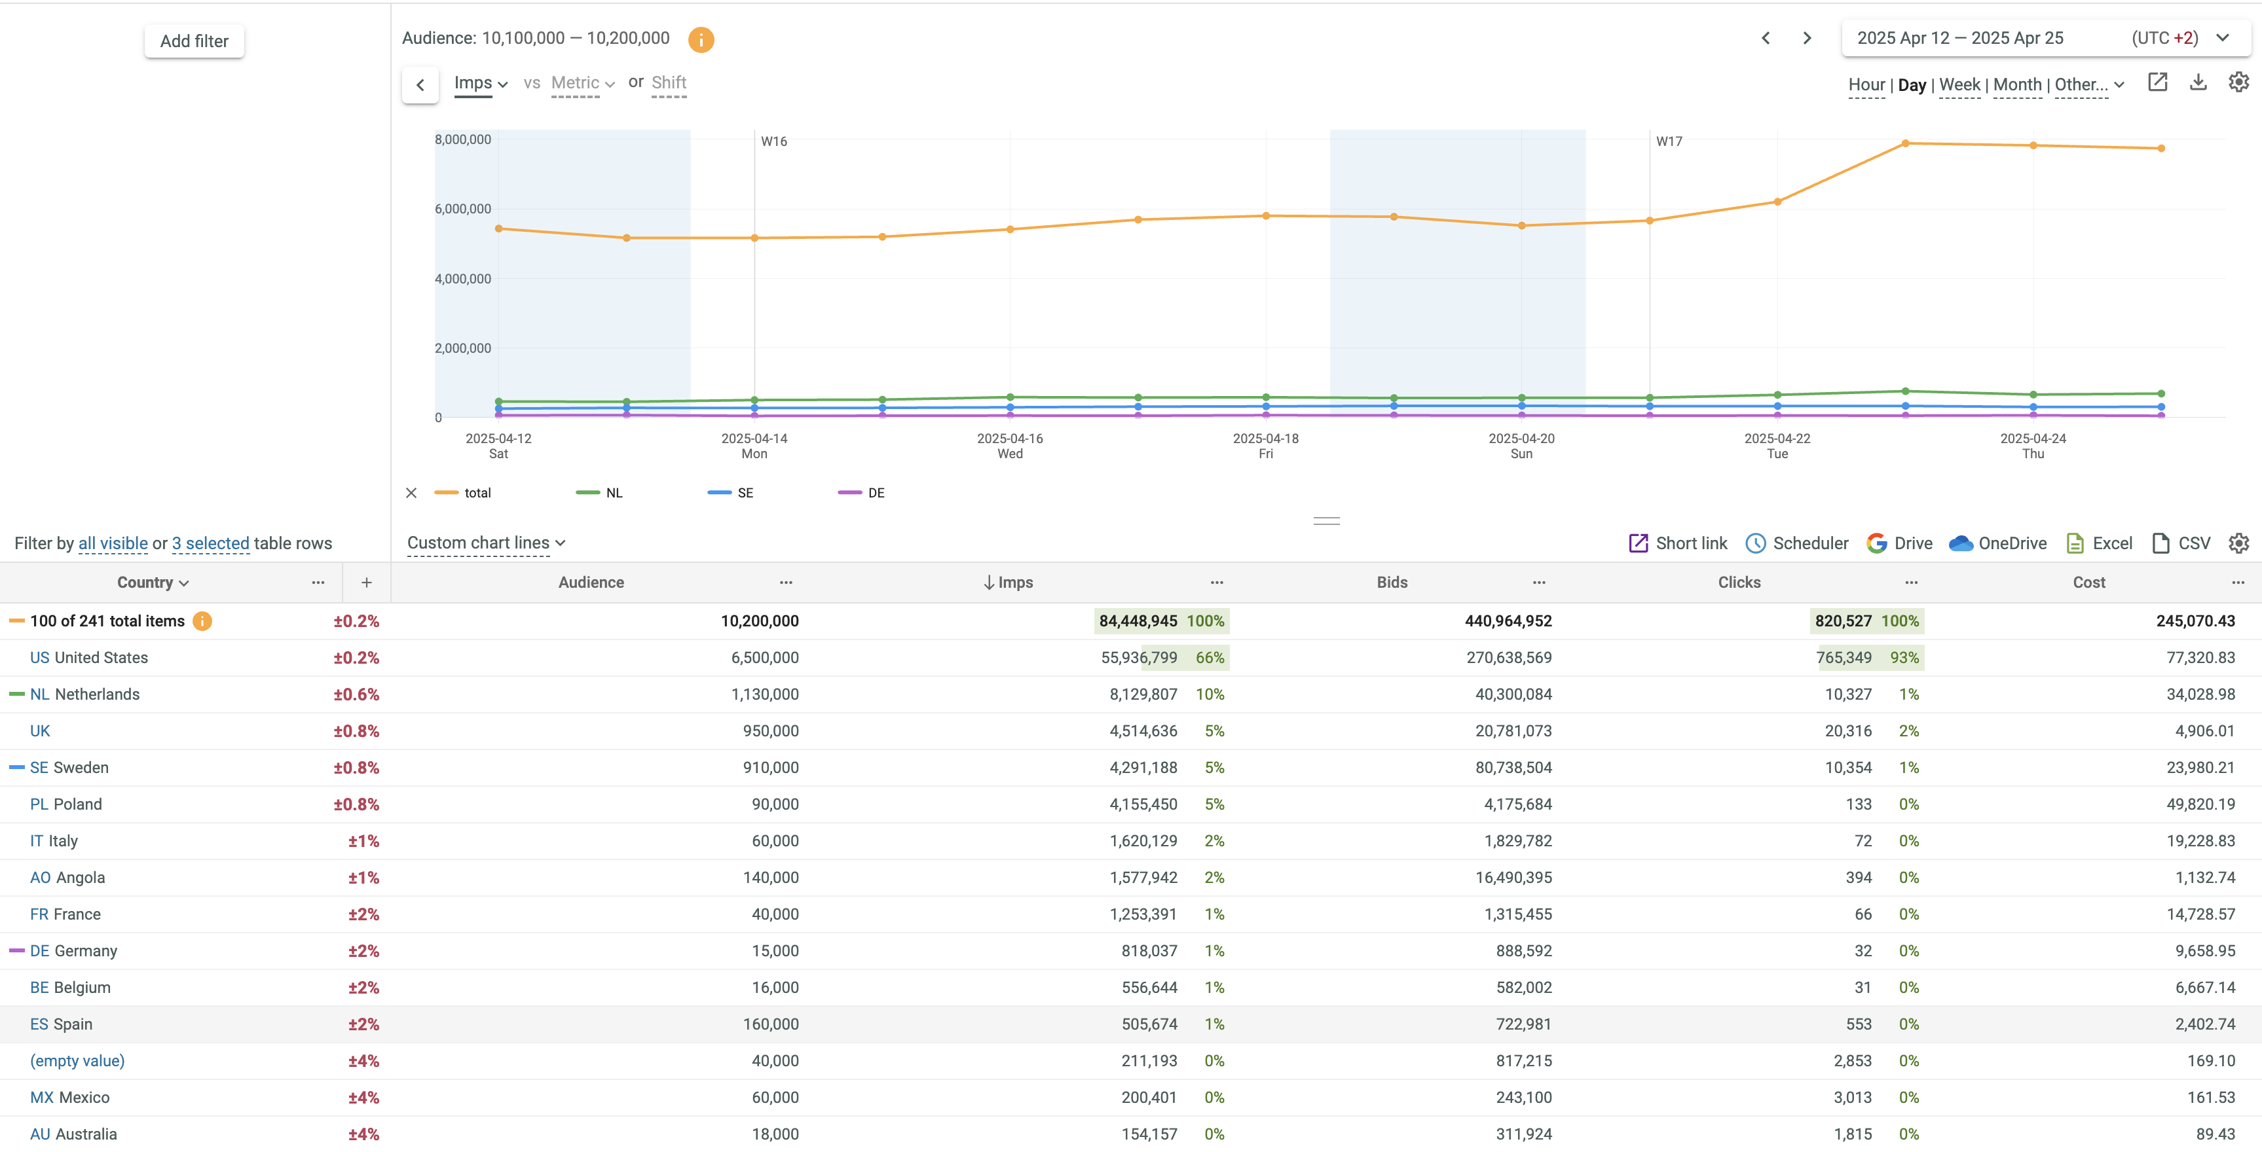Open the Imps metric dropdown
The height and width of the screenshot is (1152, 2262).
(480, 83)
